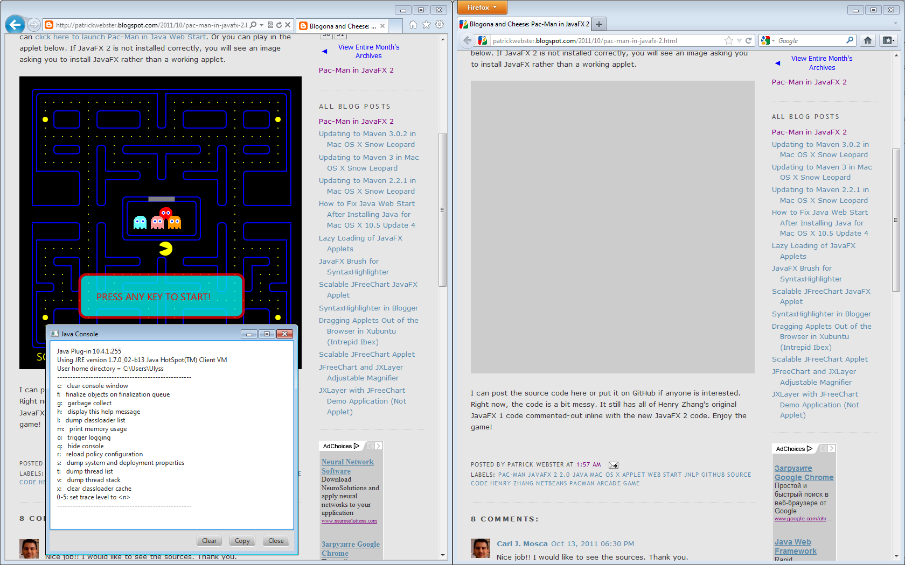Image resolution: width=905 pixels, height=565 pixels.
Task: Click the Firefox reload icon
Action: tap(748, 40)
